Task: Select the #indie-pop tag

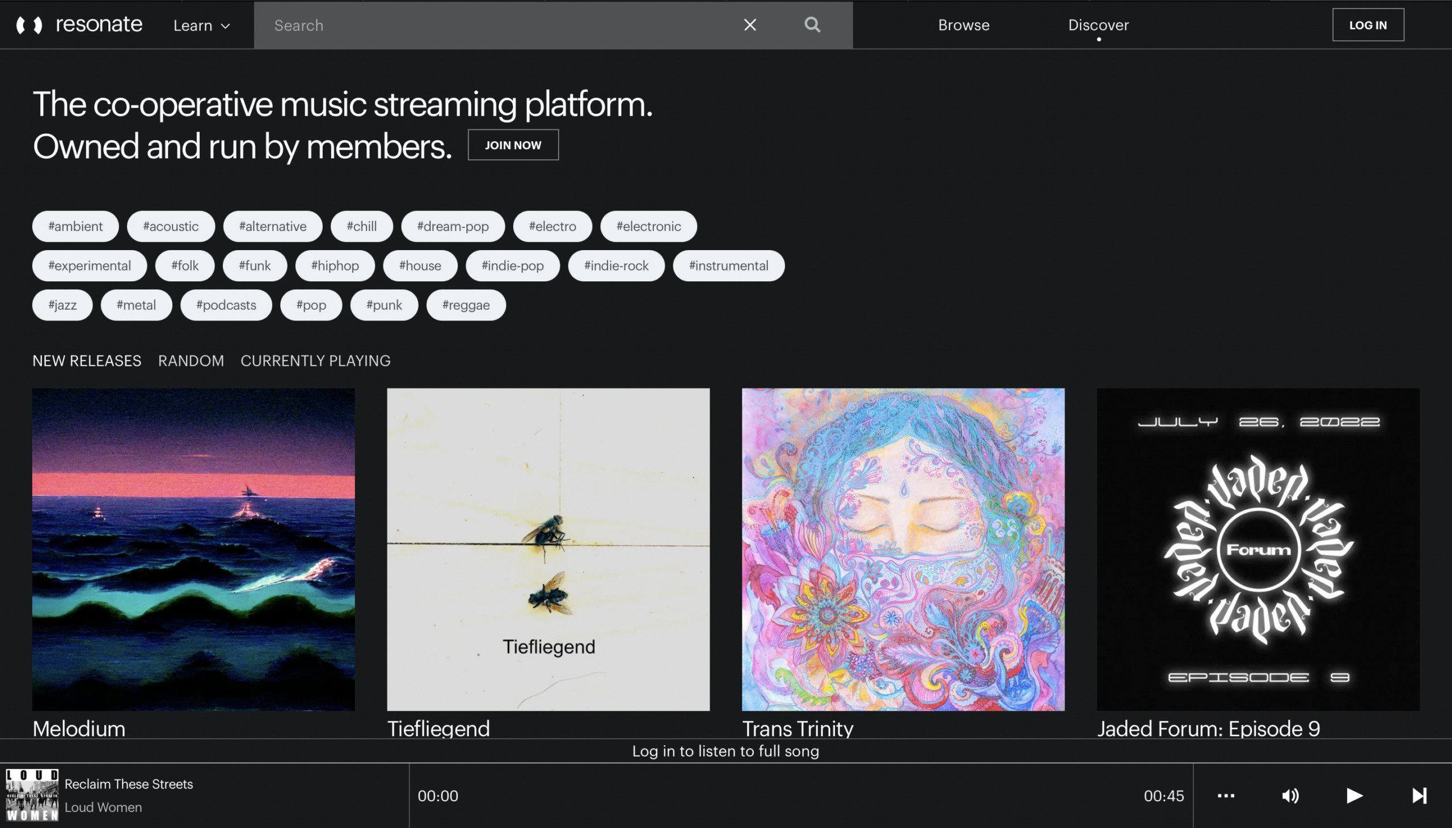Action: click(x=512, y=265)
